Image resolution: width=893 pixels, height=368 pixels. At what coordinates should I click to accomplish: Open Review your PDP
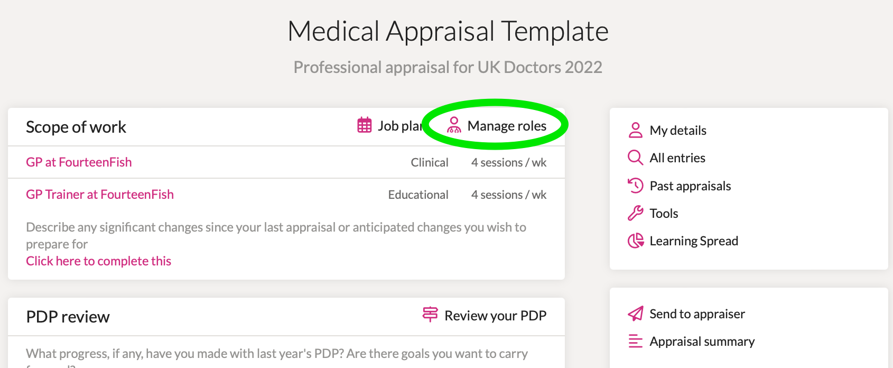(495, 316)
